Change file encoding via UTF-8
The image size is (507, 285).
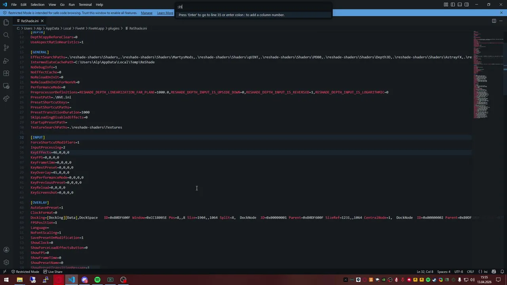point(458,272)
